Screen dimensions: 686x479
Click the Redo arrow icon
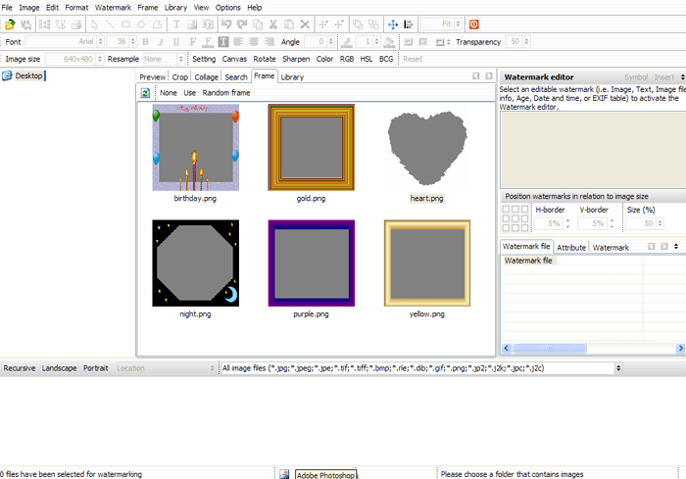(242, 24)
